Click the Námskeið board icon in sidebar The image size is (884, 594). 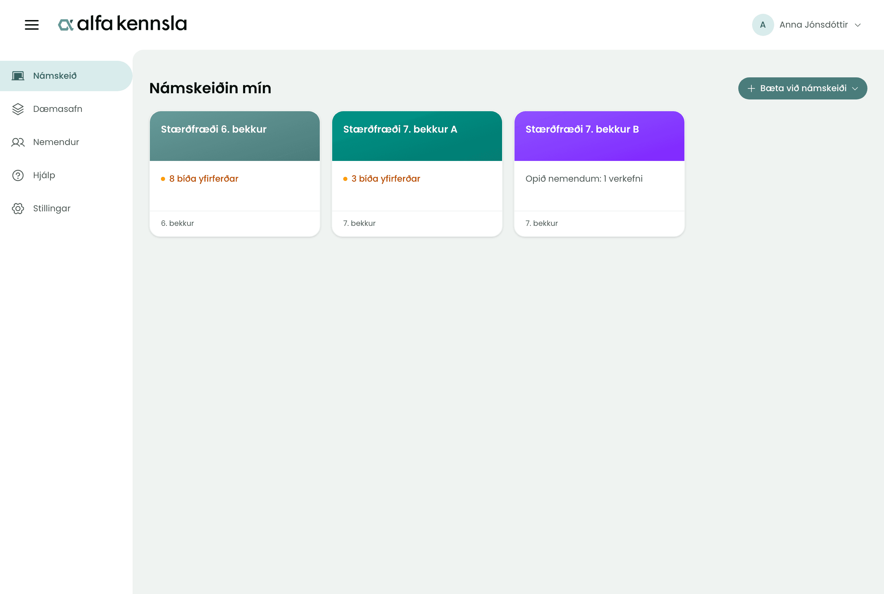18,76
